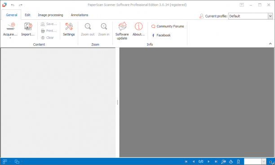This screenshot has height=165, width=275.
Task: Click the Software update icon
Action: (122, 27)
